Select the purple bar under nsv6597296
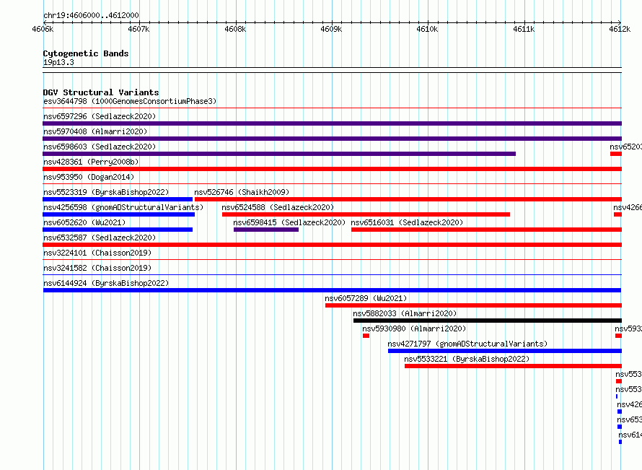This screenshot has width=642, height=470. [332, 123]
